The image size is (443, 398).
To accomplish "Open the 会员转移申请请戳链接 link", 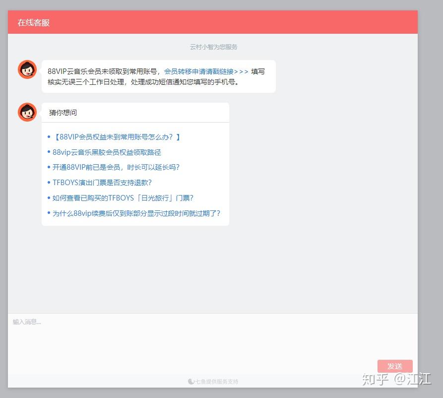I will 206,71.
